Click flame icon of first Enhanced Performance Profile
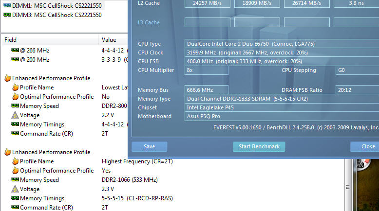 (x=8, y=78)
